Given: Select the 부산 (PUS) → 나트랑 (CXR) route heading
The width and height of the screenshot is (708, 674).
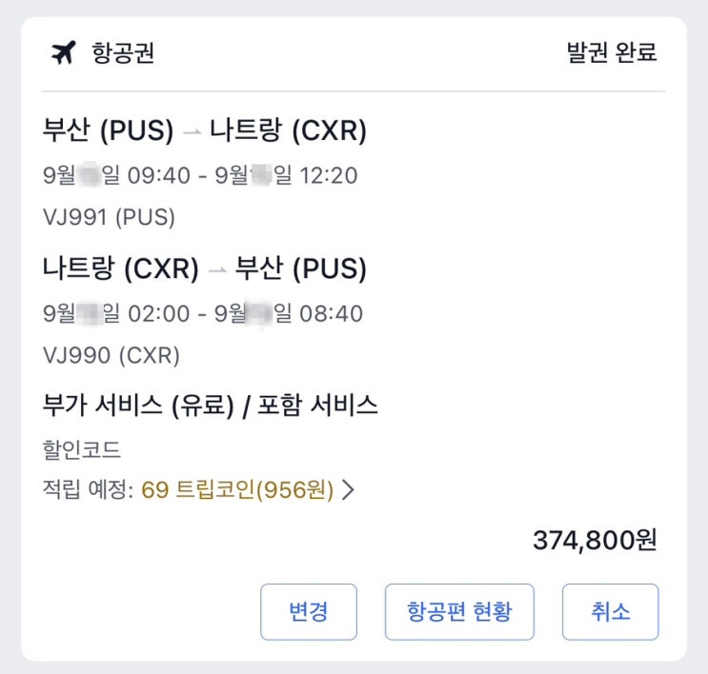Looking at the screenshot, I should (x=205, y=130).
